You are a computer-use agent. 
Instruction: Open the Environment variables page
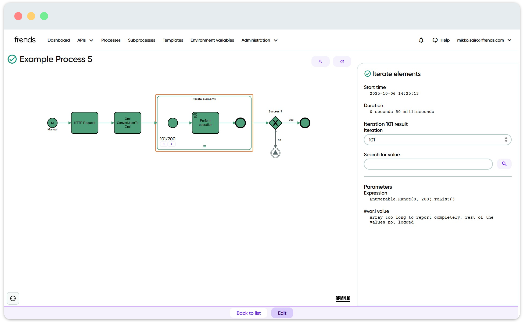[212, 40]
